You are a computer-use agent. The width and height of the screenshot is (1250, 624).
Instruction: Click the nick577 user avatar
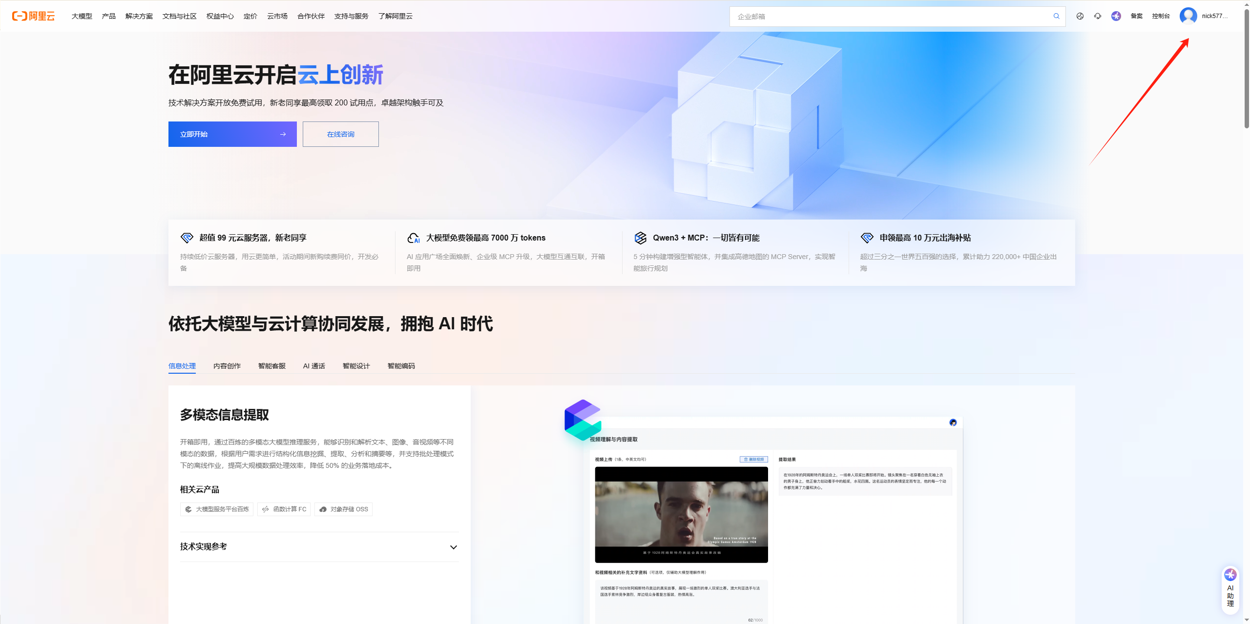pos(1187,16)
